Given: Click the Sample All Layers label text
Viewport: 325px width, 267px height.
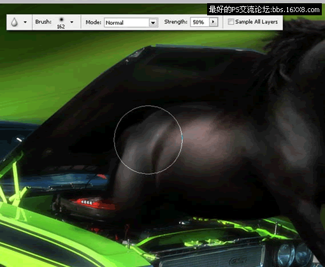Looking at the screenshot, I should [256, 22].
